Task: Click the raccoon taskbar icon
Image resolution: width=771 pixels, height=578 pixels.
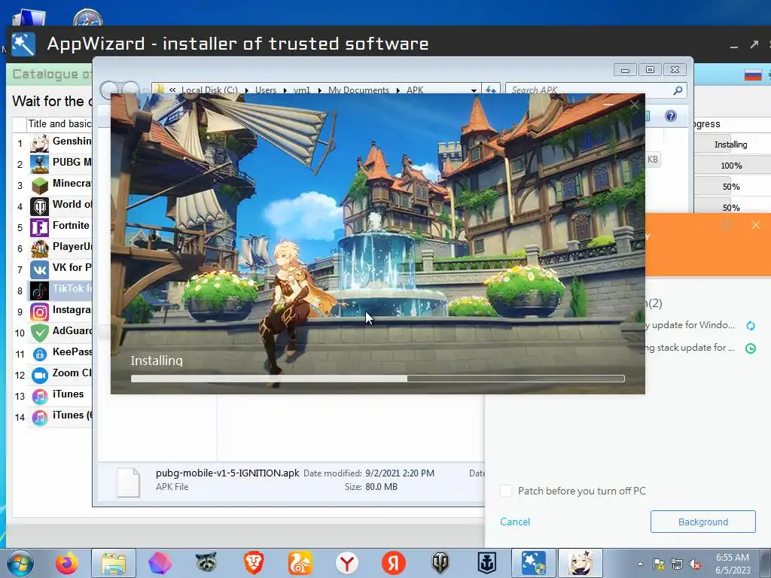Action: [x=206, y=563]
